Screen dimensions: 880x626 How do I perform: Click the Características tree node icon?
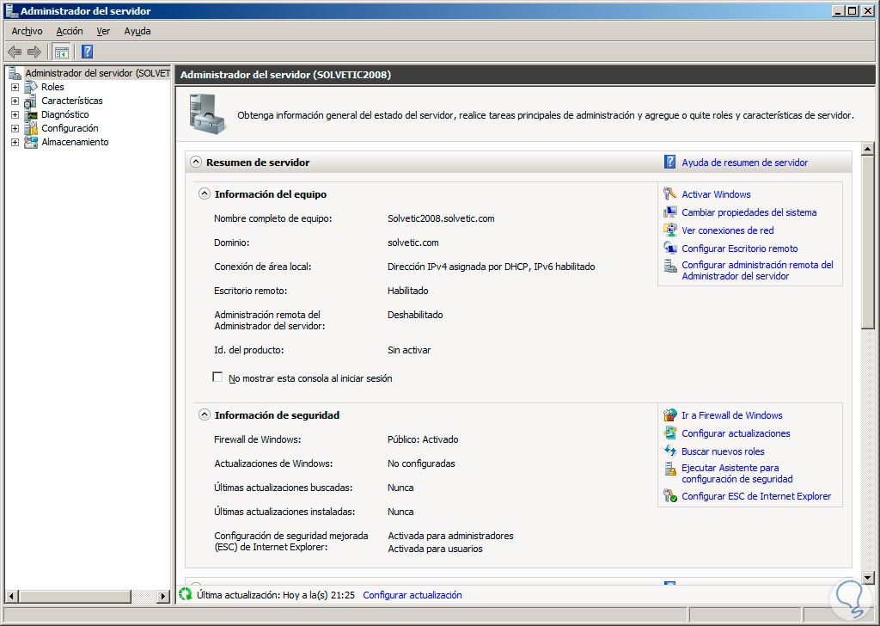32,101
